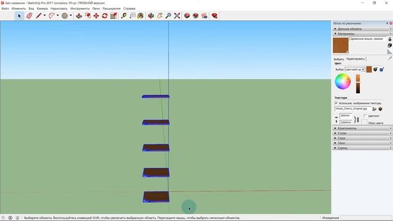
Task: Click the brown current color swatch
Action: pos(369,69)
